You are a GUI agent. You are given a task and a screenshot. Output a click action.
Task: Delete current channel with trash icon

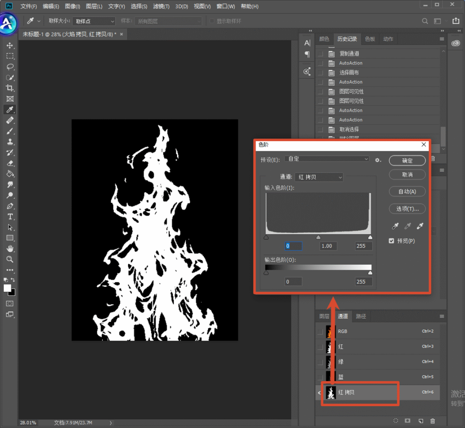pyautogui.click(x=433, y=421)
